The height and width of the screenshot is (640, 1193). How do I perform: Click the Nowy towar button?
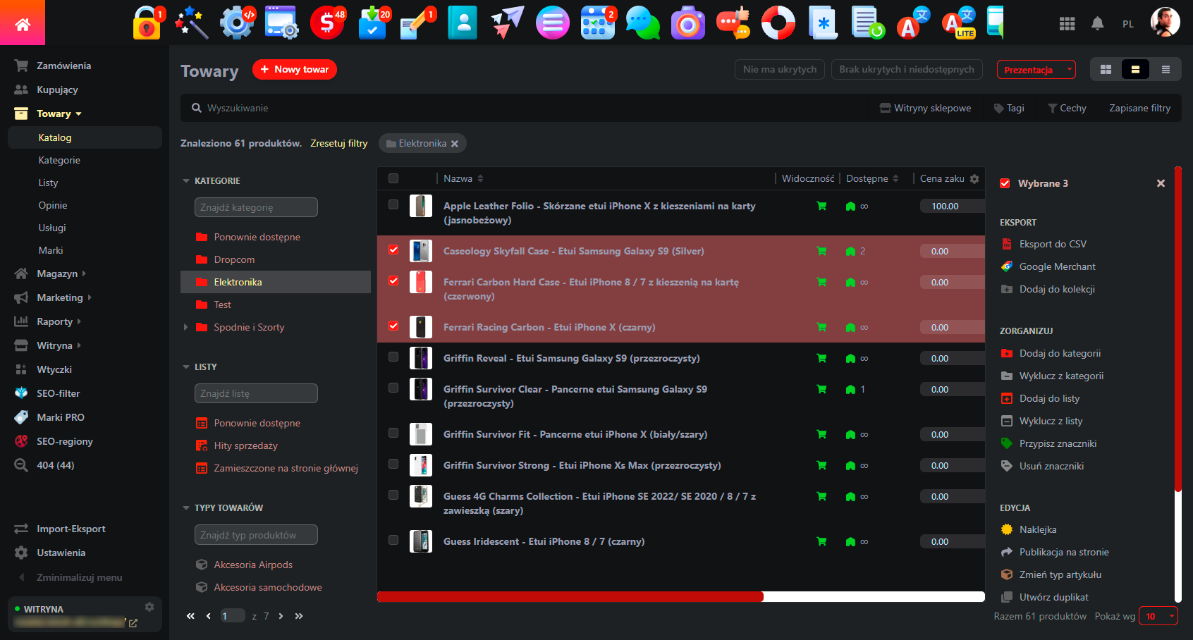(x=295, y=70)
